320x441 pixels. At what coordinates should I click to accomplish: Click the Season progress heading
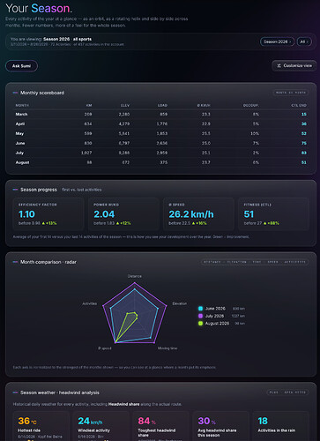coord(39,190)
